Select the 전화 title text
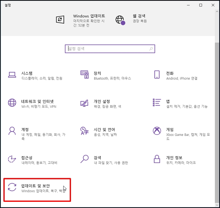 point(170,73)
